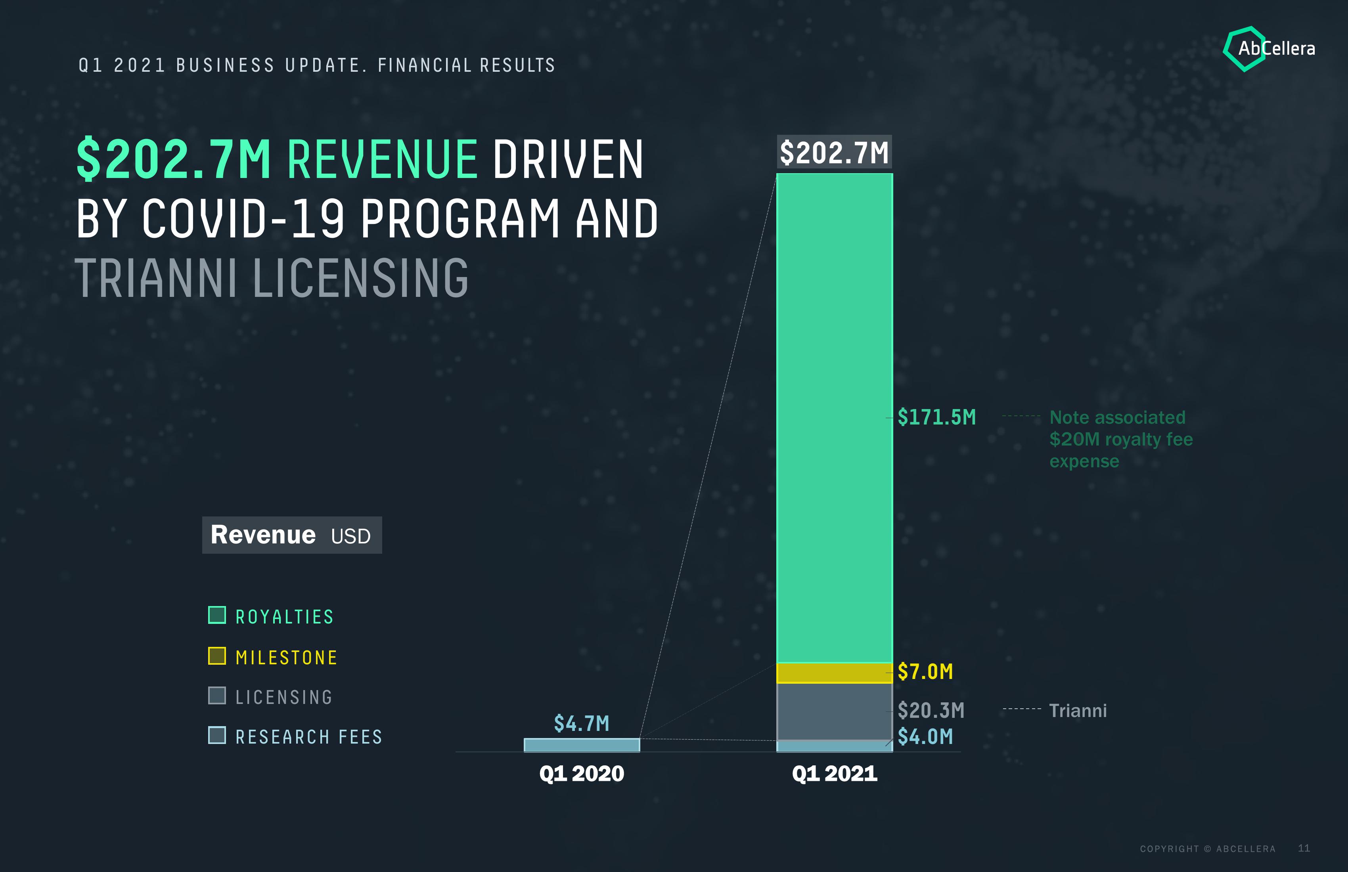Click the $7.0M value label
Image resolution: width=1348 pixels, height=872 pixels.
(x=925, y=671)
